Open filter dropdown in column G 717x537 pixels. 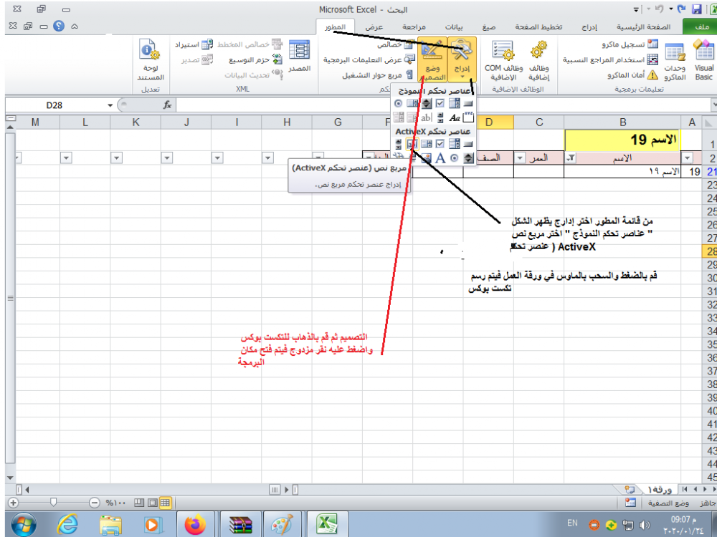pos(318,158)
